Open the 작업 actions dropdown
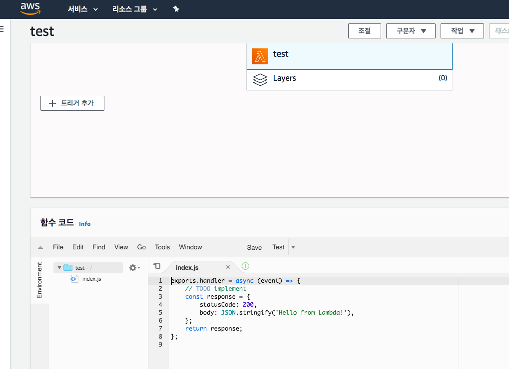 [x=462, y=31]
